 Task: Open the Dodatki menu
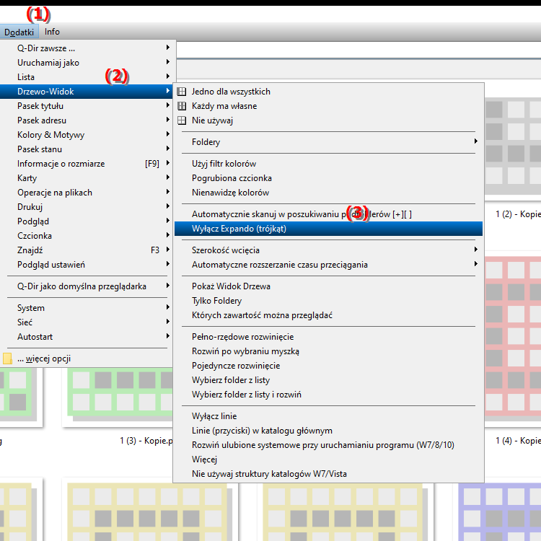[x=19, y=32]
